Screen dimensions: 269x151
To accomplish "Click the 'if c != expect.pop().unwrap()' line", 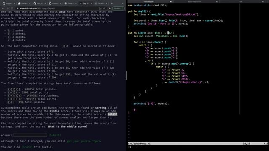I will point(172,64).
